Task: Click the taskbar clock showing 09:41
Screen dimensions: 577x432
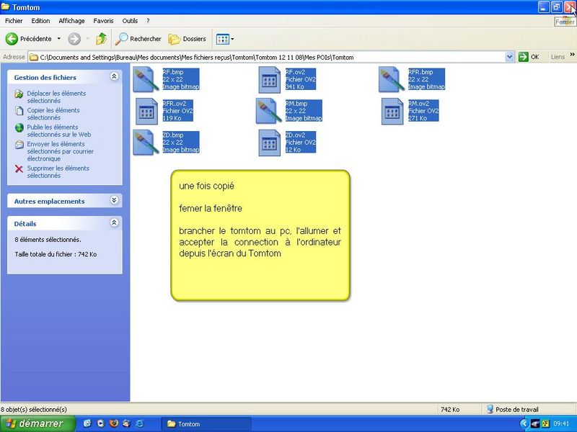Action: 561,424
